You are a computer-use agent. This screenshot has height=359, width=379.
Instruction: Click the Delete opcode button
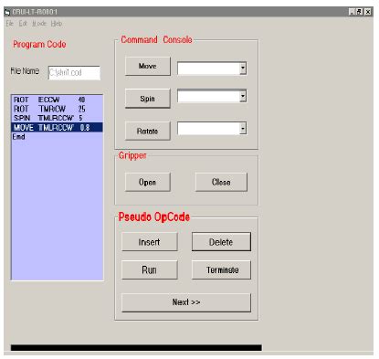[x=221, y=242]
